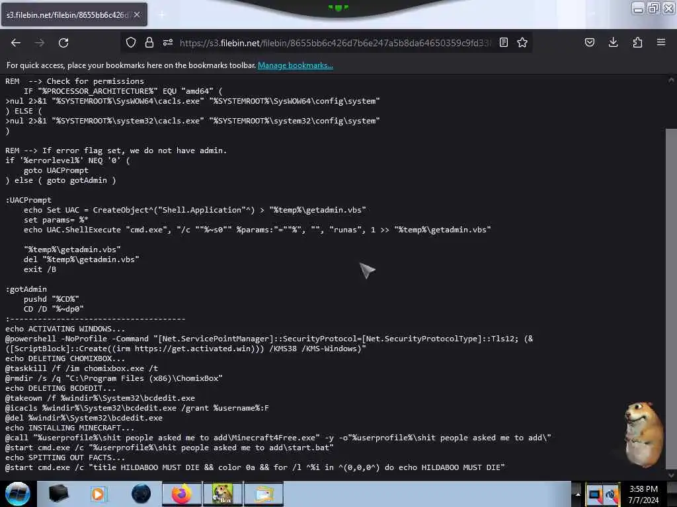
Task: Click the network tray icon
Action: (612, 495)
